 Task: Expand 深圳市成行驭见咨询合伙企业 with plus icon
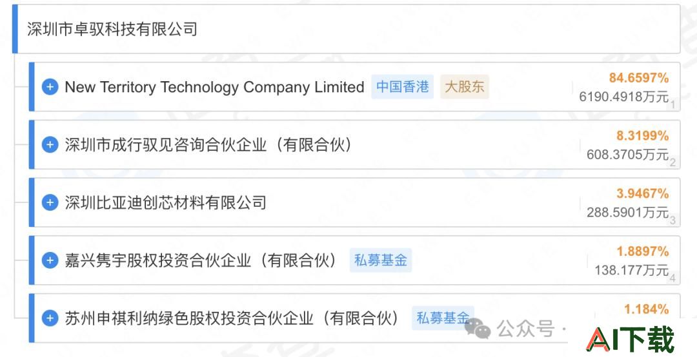(x=50, y=144)
